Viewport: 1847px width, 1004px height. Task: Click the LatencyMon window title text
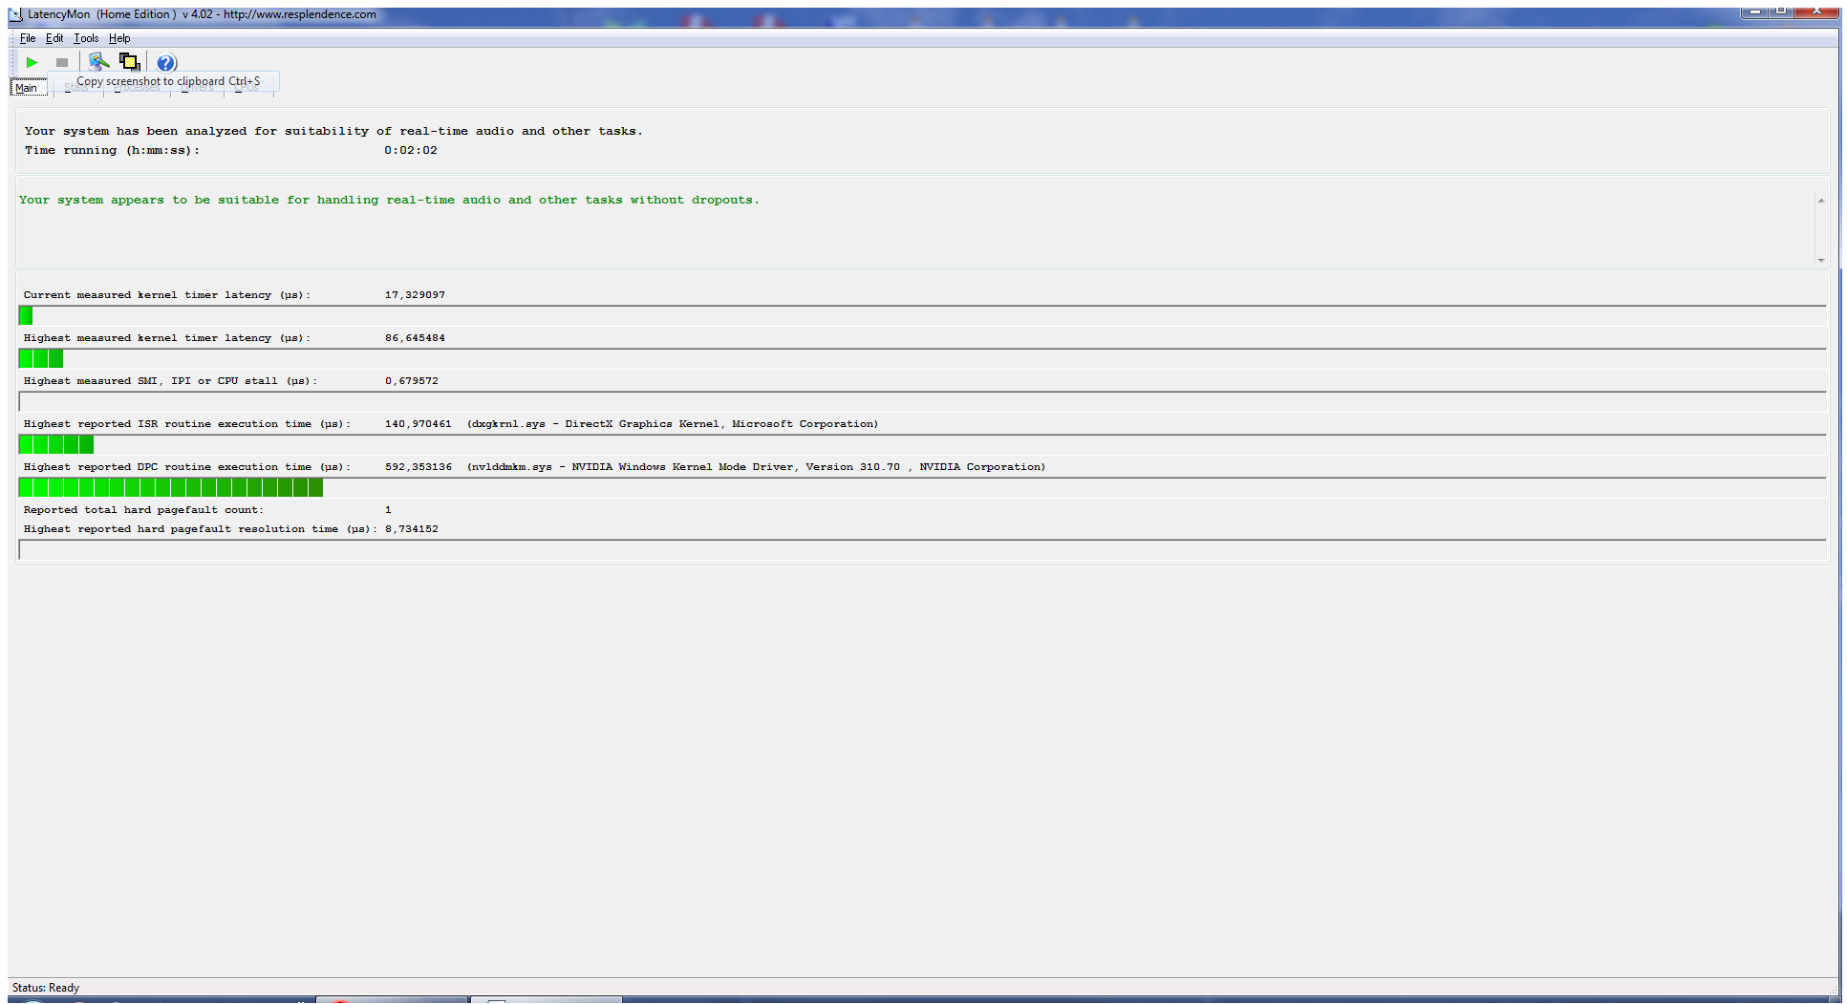coord(202,14)
